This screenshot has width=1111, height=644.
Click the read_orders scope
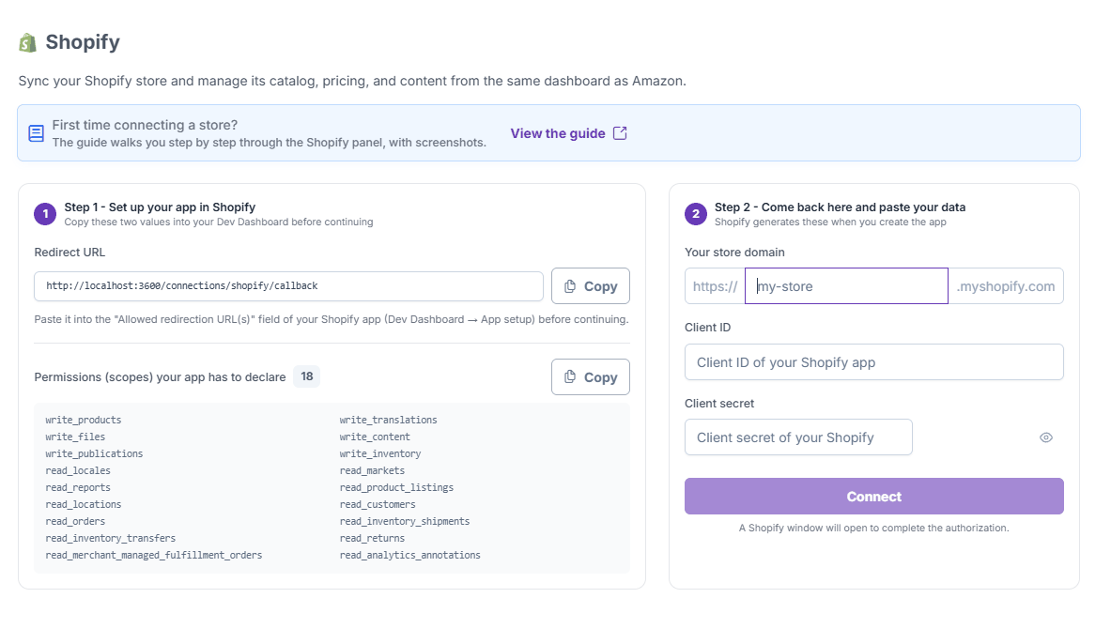[75, 521]
